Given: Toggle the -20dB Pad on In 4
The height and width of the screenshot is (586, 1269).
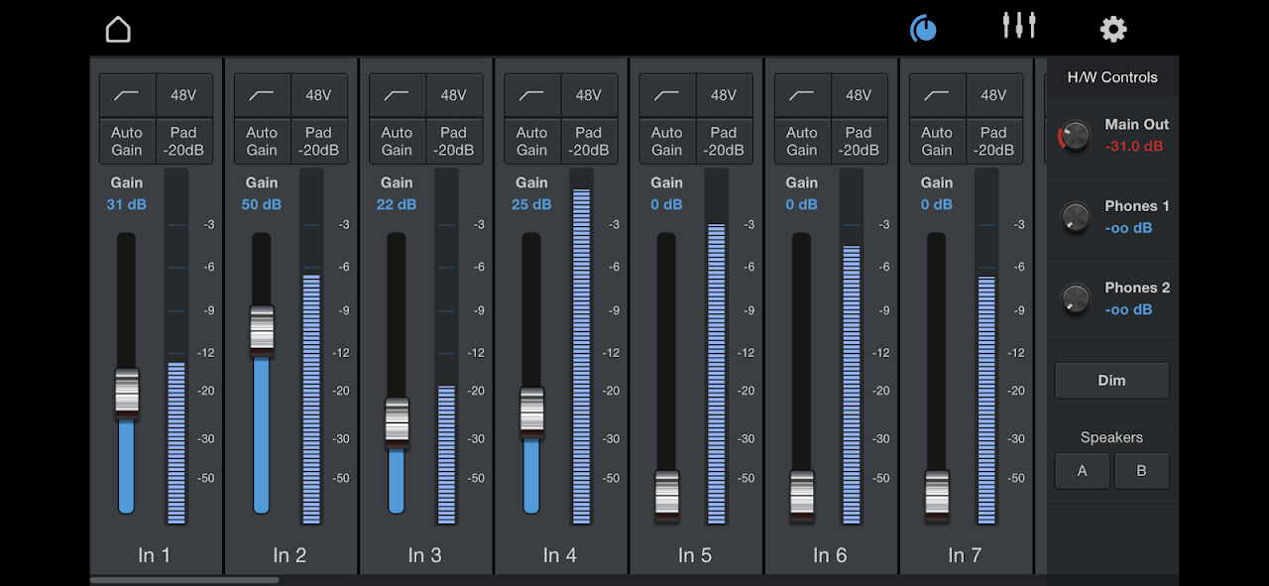Looking at the screenshot, I should [589, 141].
